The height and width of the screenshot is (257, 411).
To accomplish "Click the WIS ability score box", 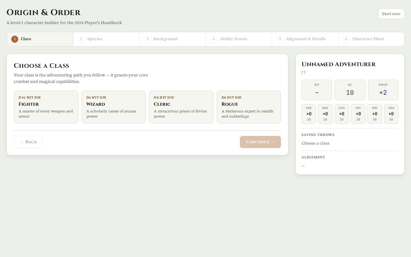I will click(x=375, y=114).
